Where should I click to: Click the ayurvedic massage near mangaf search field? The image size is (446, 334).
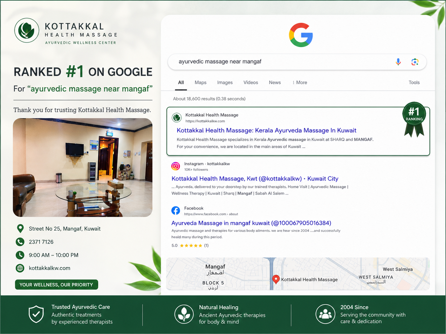point(297,62)
